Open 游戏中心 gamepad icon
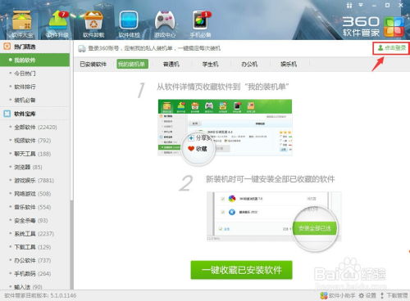Screen dimensions: 410x301 click(165, 24)
